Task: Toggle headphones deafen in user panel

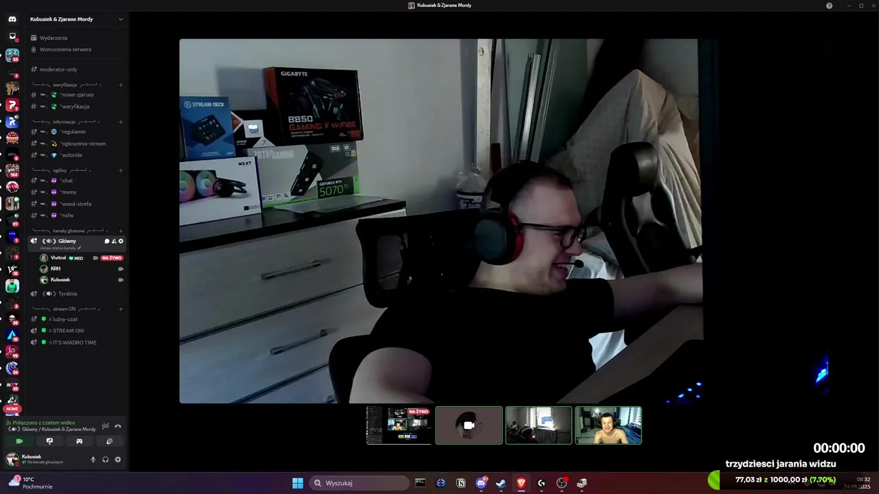Action: click(x=105, y=460)
